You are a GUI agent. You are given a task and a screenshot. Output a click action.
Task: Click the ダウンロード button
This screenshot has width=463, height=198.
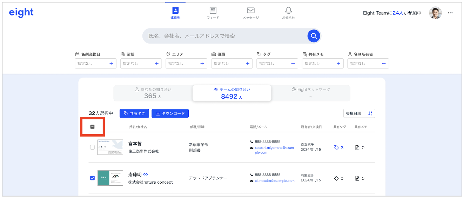(x=170, y=113)
